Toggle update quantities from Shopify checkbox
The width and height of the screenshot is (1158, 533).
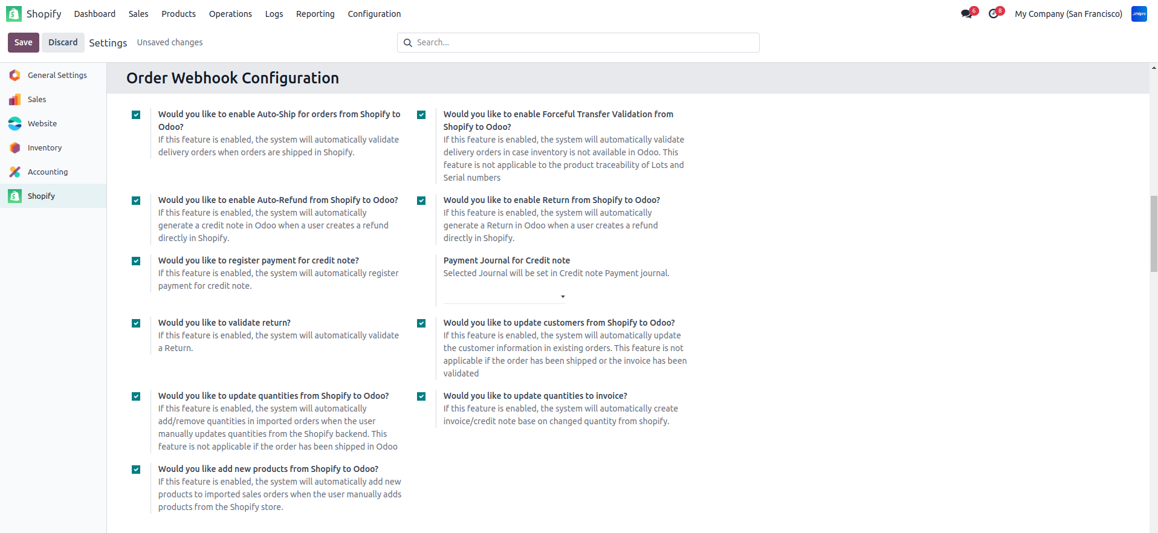tap(136, 396)
